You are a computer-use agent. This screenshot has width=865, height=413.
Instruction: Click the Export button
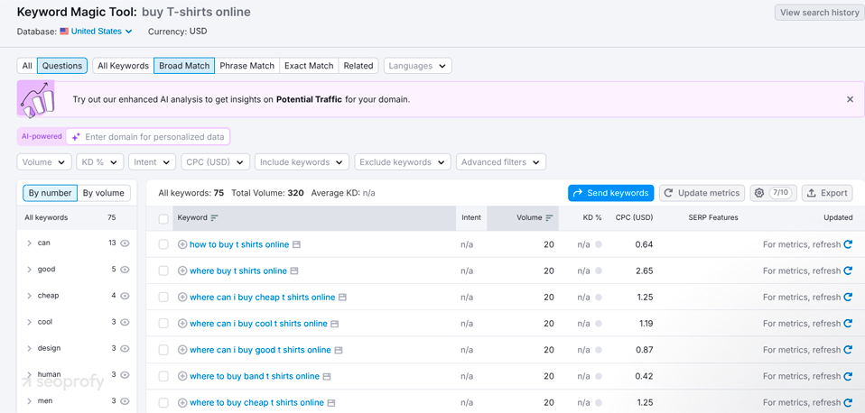pyautogui.click(x=827, y=193)
